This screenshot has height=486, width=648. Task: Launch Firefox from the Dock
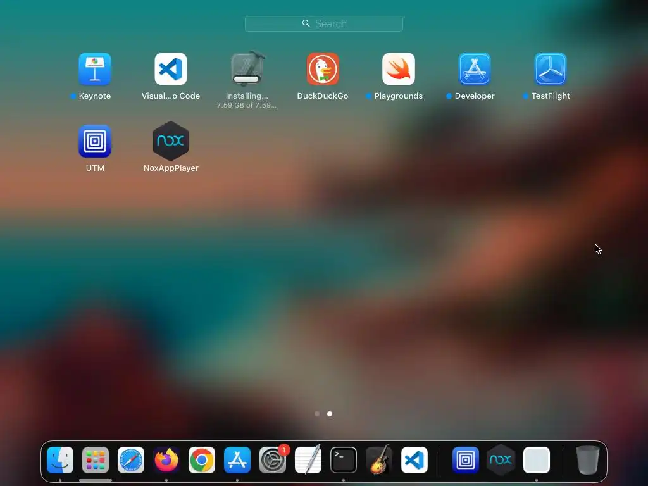(x=166, y=460)
